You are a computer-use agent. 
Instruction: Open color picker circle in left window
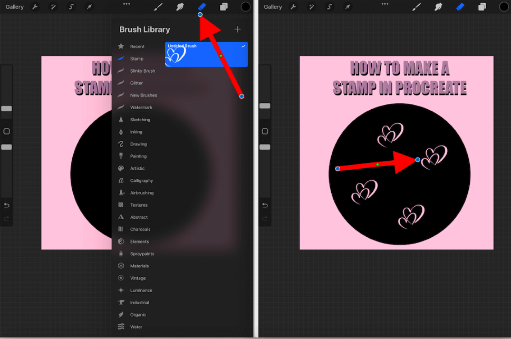click(245, 6)
